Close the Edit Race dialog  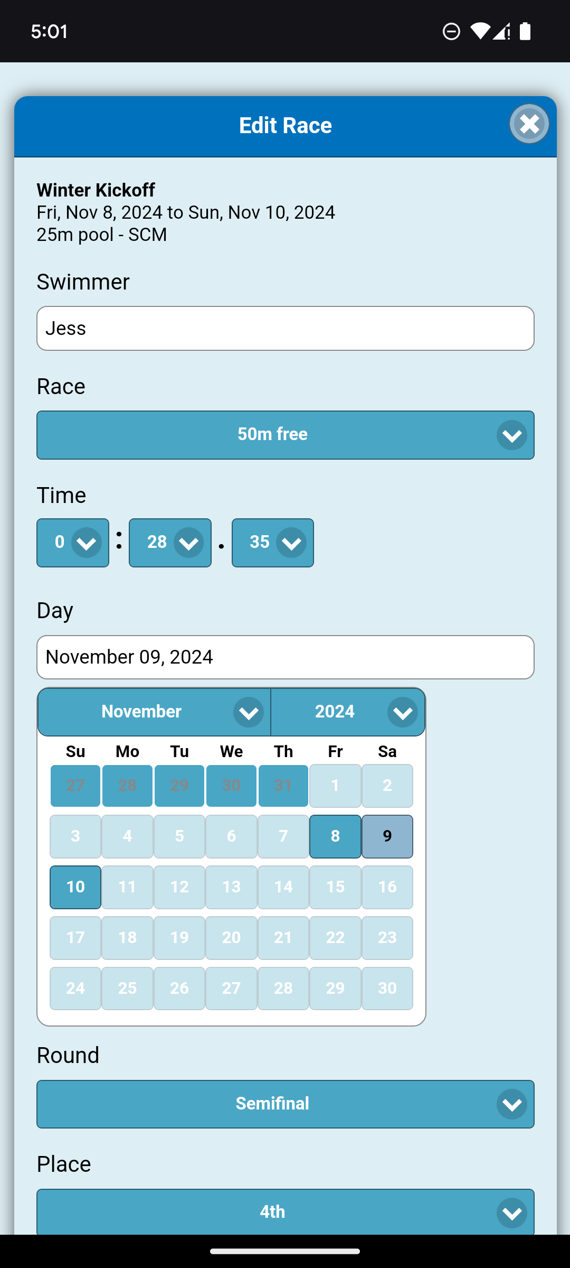click(x=529, y=124)
